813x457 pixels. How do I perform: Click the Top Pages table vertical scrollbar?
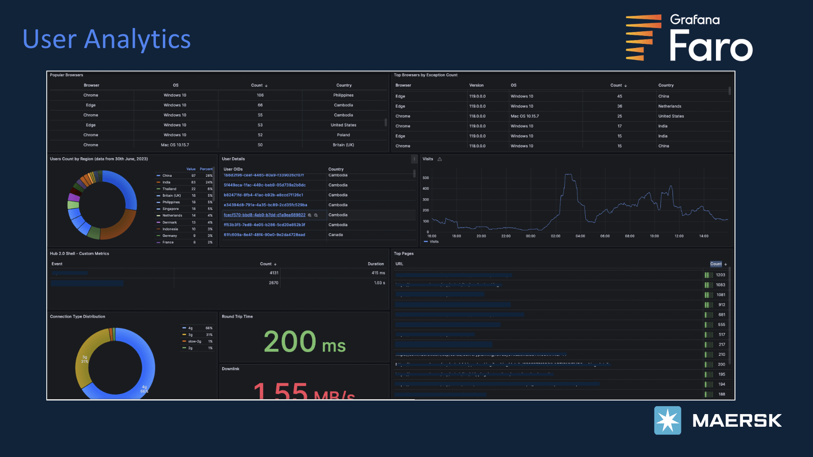[x=729, y=317]
